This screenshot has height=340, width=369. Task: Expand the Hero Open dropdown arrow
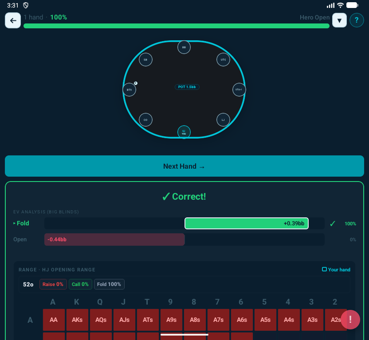point(339,20)
